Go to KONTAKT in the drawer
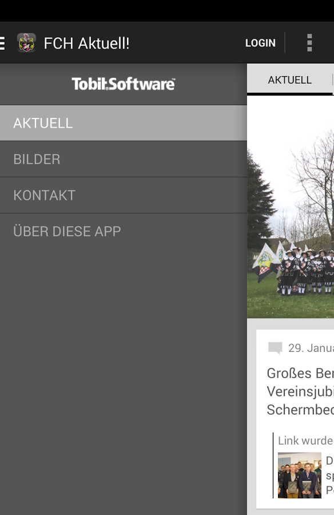The width and height of the screenshot is (334, 515). point(124,196)
